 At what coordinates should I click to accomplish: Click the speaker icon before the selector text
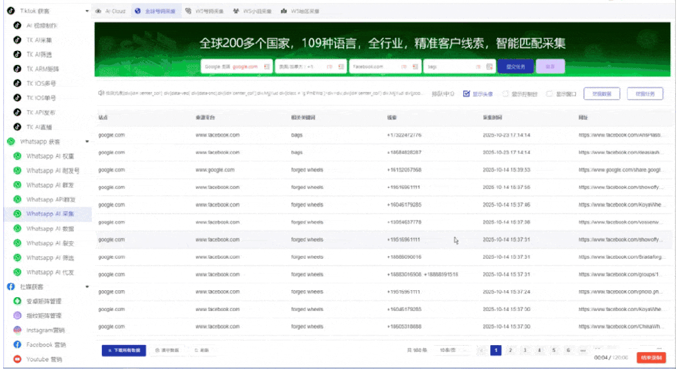tap(101, 93)
